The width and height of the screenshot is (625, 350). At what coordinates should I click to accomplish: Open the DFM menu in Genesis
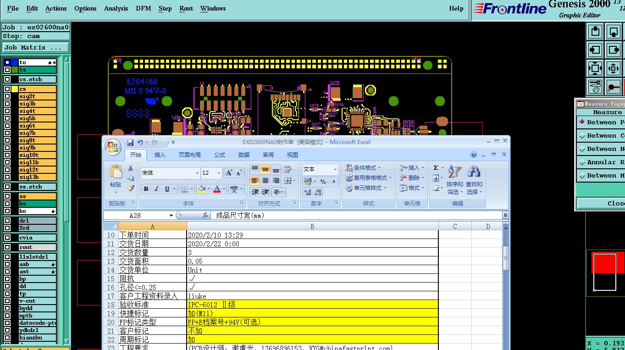tap(144, 8)
